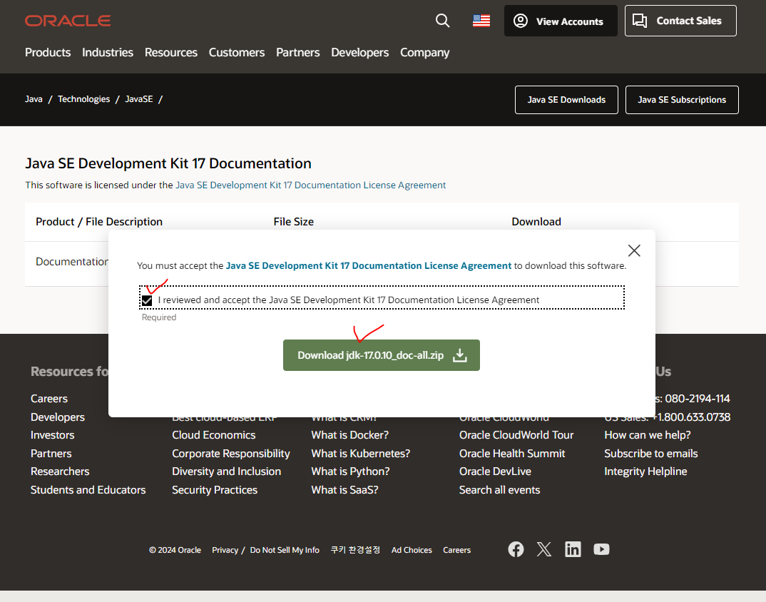Open the X (Twitter) social icon

(544, 549)
